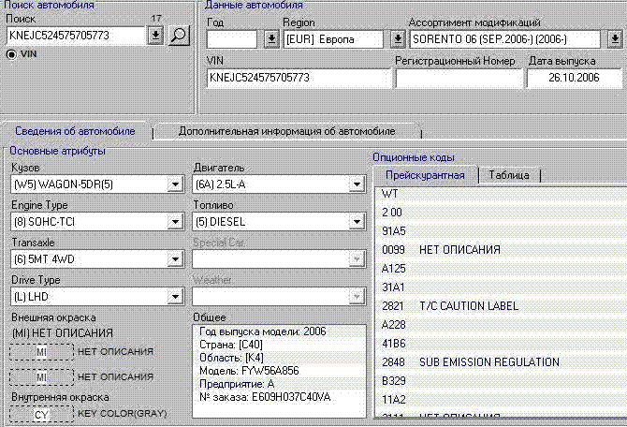Click the CY interior color swatch
627x427 pixels.
(x=40, y=414)
